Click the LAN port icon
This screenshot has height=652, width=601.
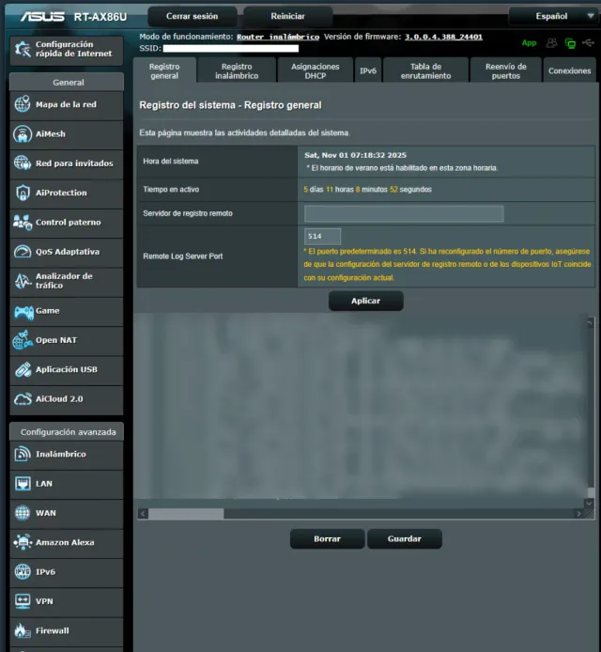(23, 484)
